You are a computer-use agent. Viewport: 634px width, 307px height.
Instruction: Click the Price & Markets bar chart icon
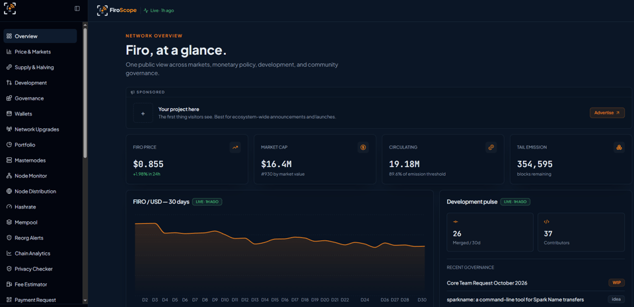9,51
